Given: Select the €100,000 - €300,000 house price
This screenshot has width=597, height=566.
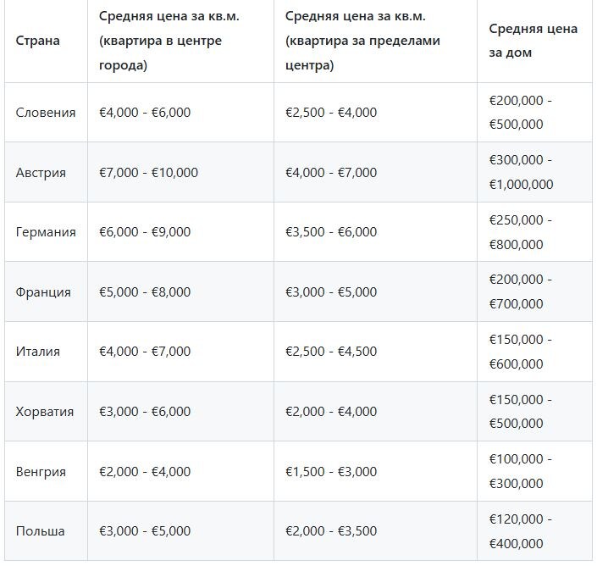Looking at the screenshot, I should [x=520, y=471].
